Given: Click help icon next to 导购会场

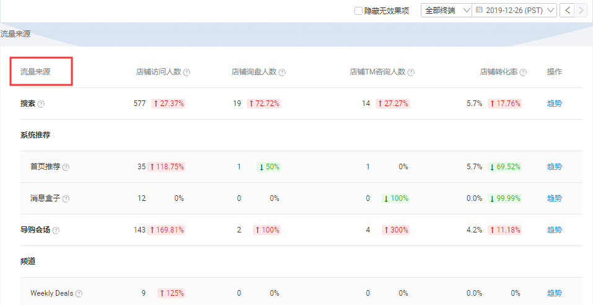Looking at the screenshot, I should coord(56,231).
